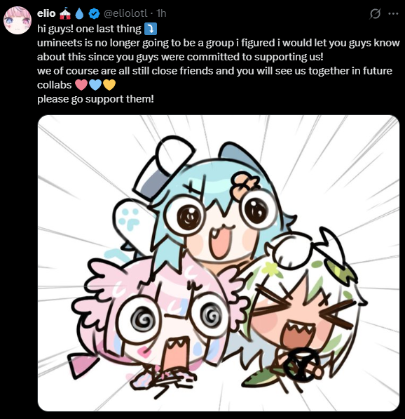Open the @eliolotl handle link
Viewport: 405px width, 419px height.
125,13
